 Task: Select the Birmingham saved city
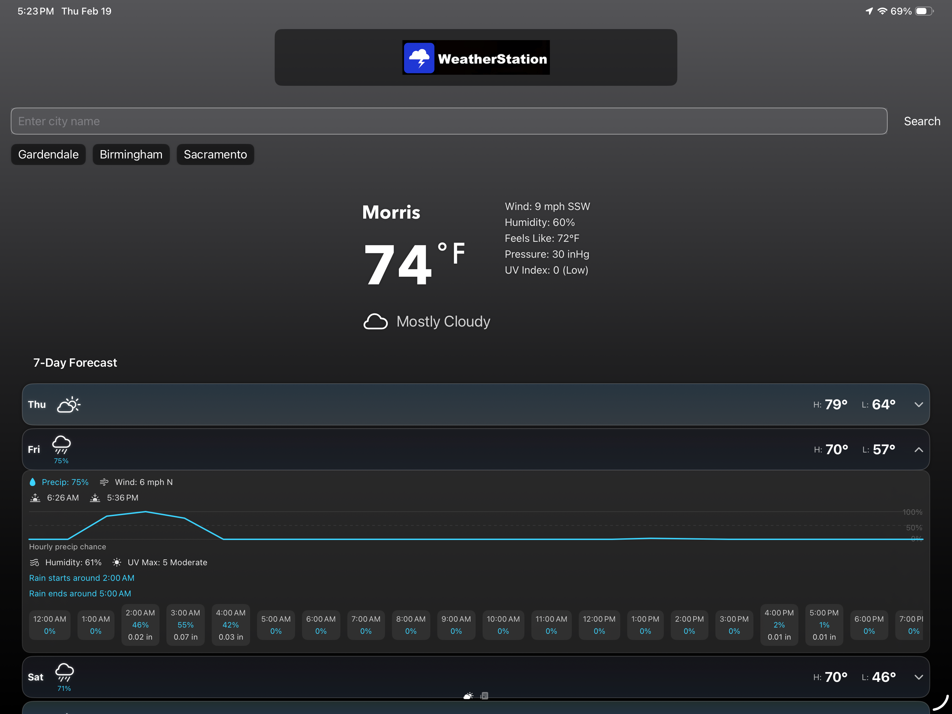[131, 155]
